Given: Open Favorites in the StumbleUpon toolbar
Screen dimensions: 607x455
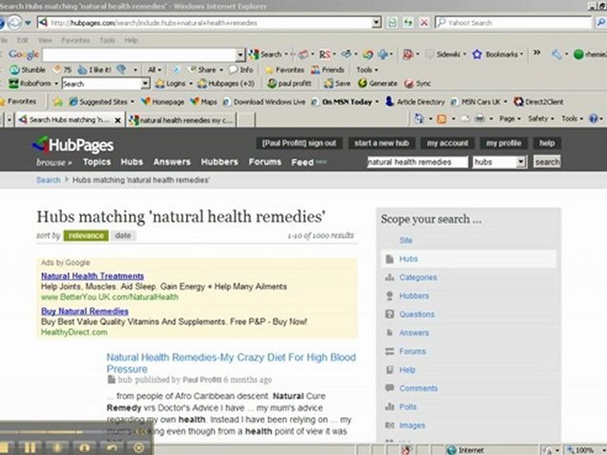Looking at the screenshot, I should (x=285, y=70).
